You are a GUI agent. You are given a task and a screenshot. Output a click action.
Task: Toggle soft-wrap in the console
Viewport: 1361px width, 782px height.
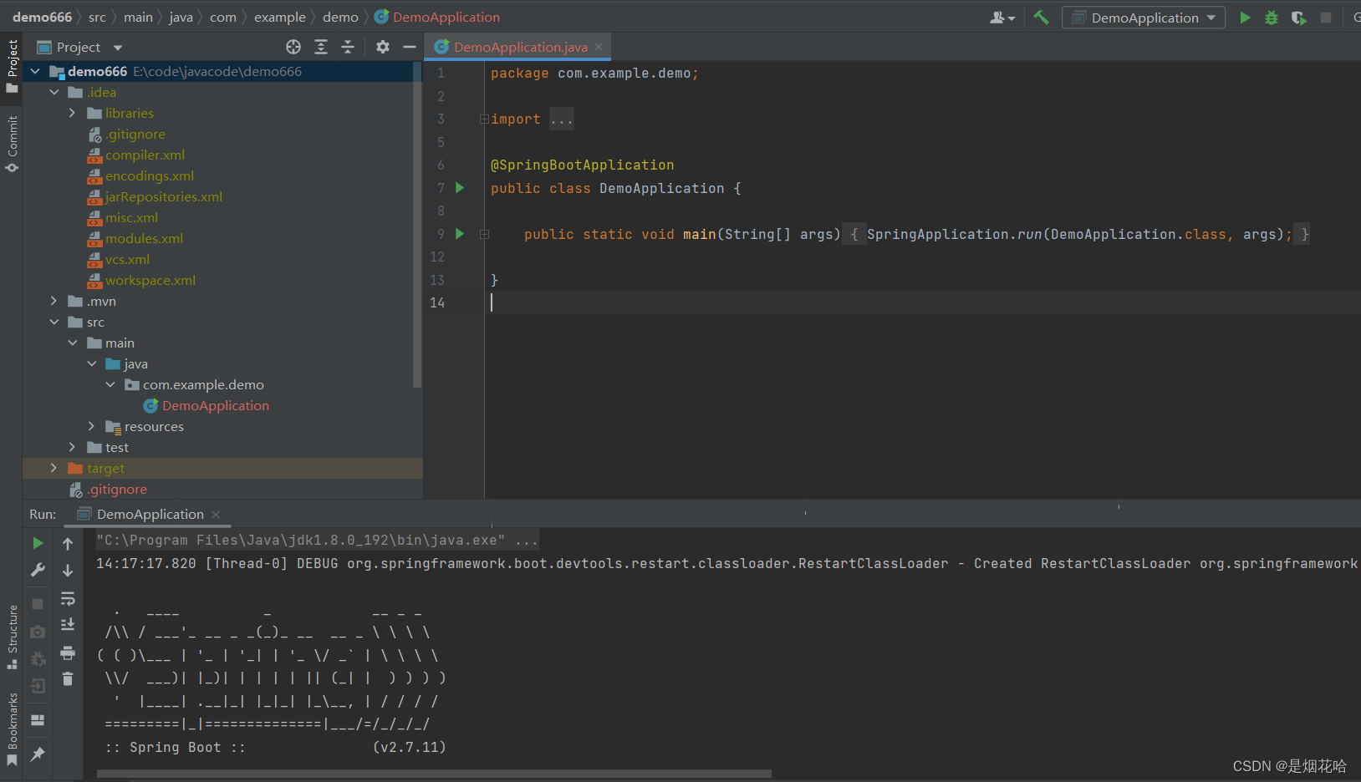pos(68,598)
